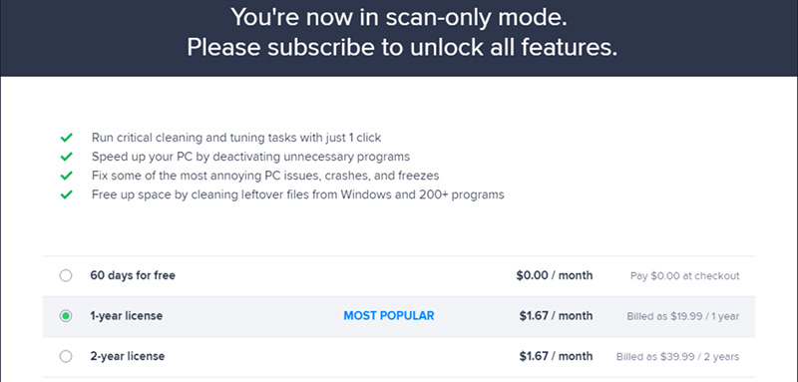Click the checkmark beside 'Run critical cleaning' feature

click(x=66, y=138)
